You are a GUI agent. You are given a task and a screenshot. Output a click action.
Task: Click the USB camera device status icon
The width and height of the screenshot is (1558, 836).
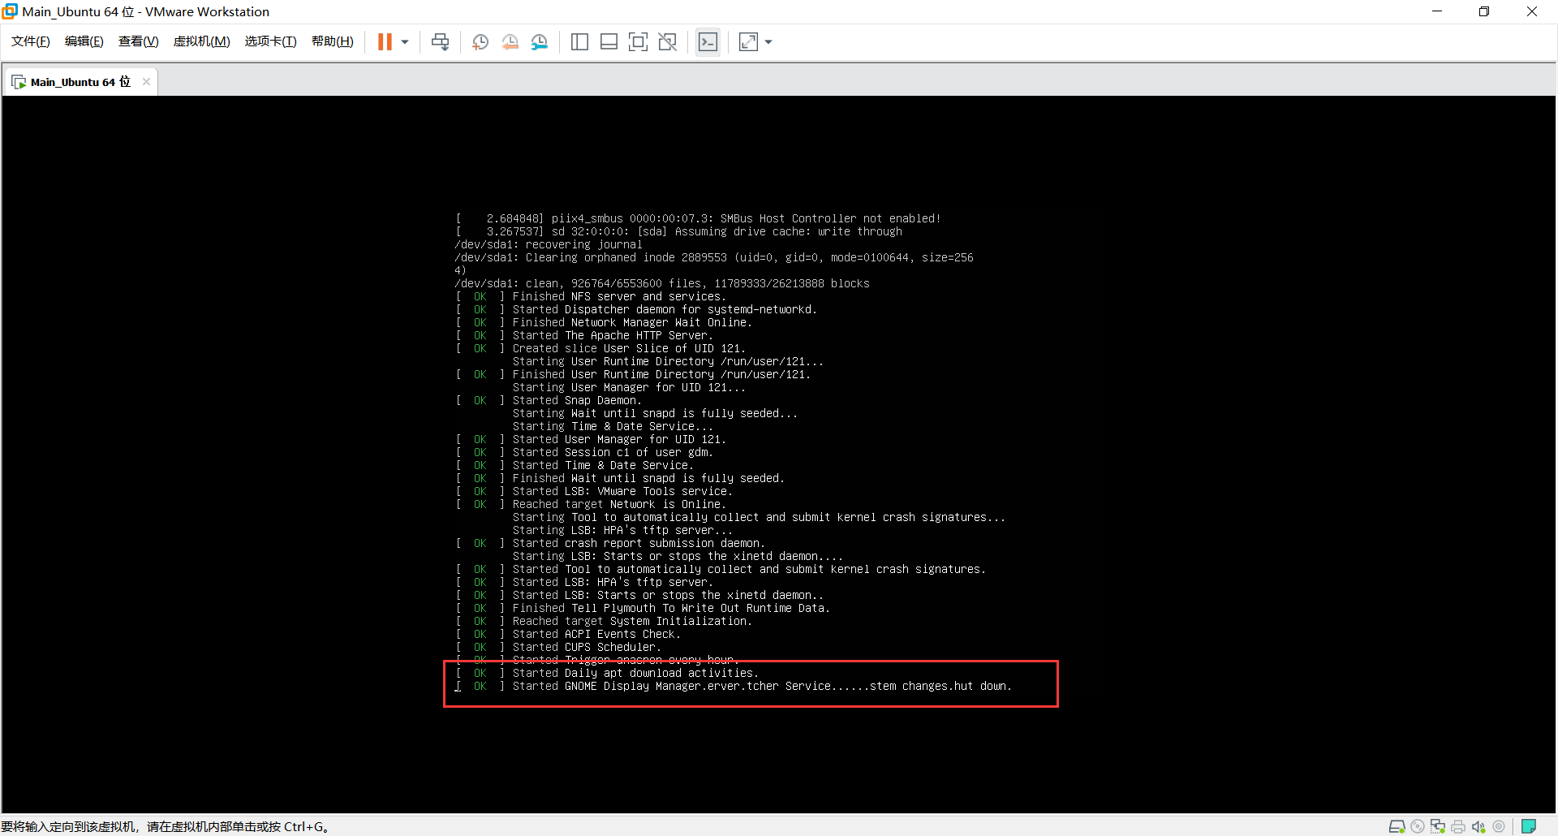[1499, 826]
